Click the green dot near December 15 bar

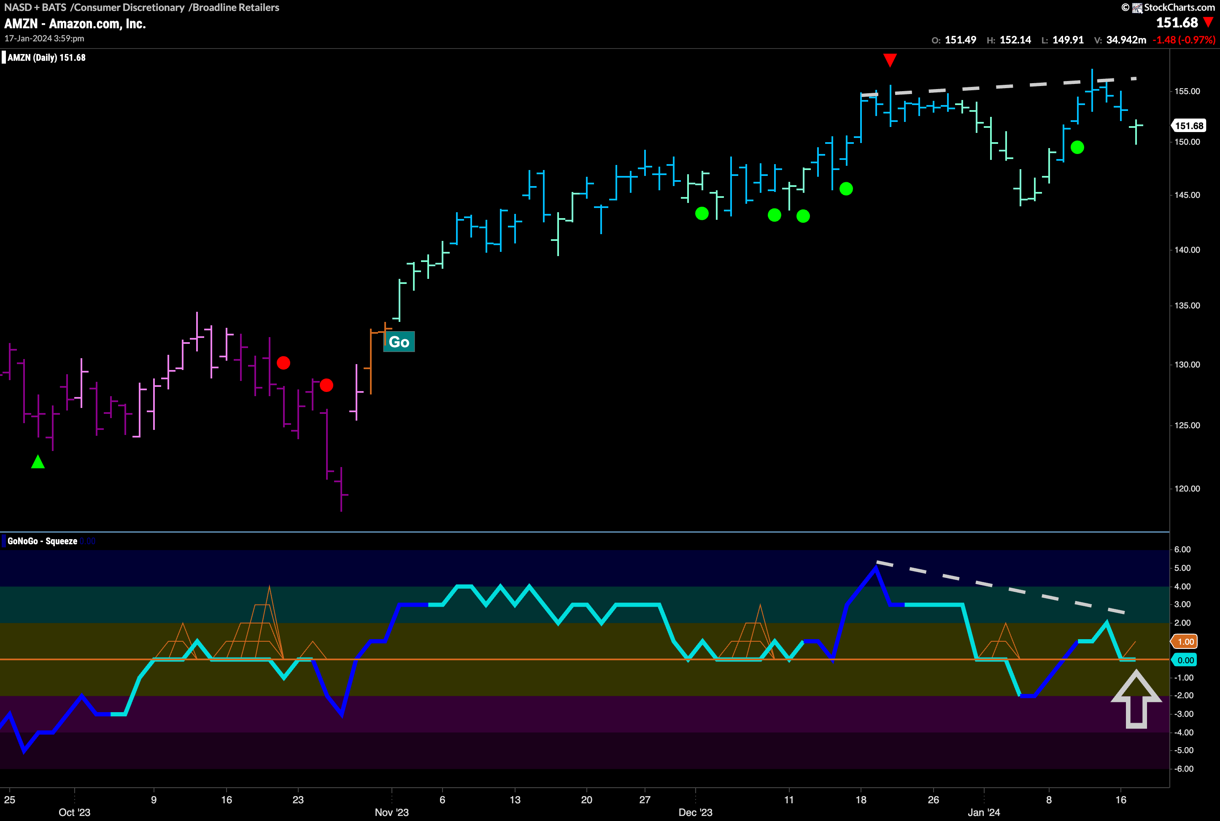tap(846, 189)
